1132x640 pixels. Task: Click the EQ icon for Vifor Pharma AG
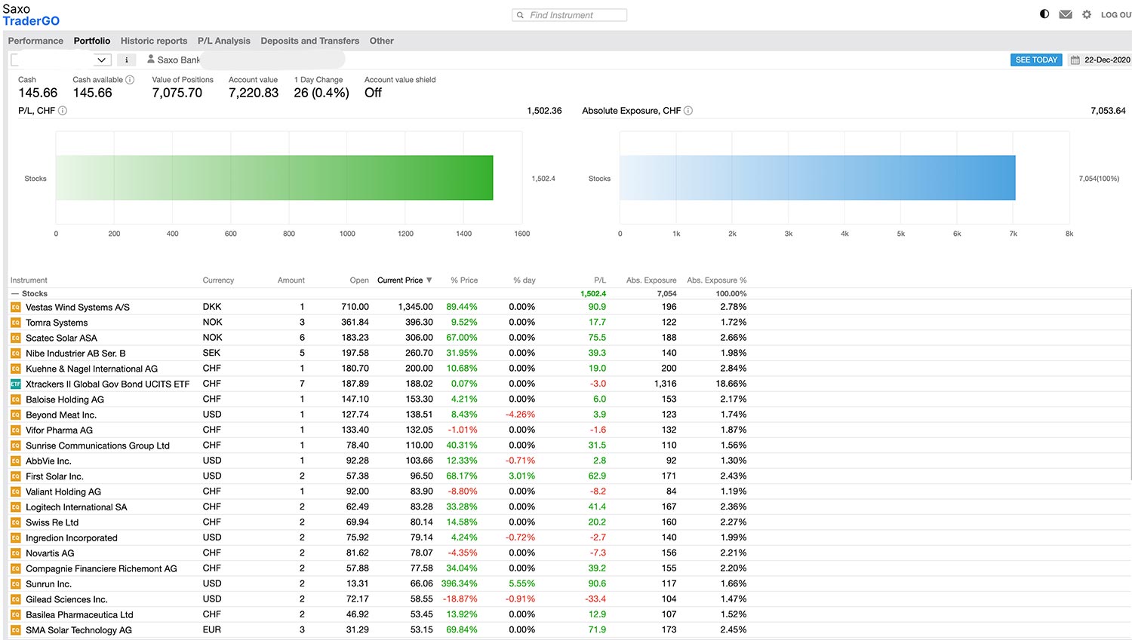pos(15,430)
